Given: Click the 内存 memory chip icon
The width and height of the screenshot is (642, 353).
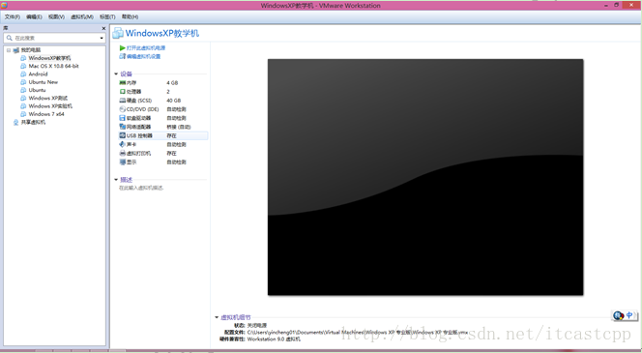Looking at the screenshot, I should [x=122, y=83].
